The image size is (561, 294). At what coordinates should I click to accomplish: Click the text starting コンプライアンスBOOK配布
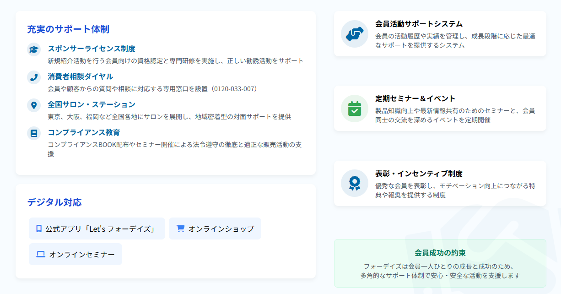pos(175,149)
